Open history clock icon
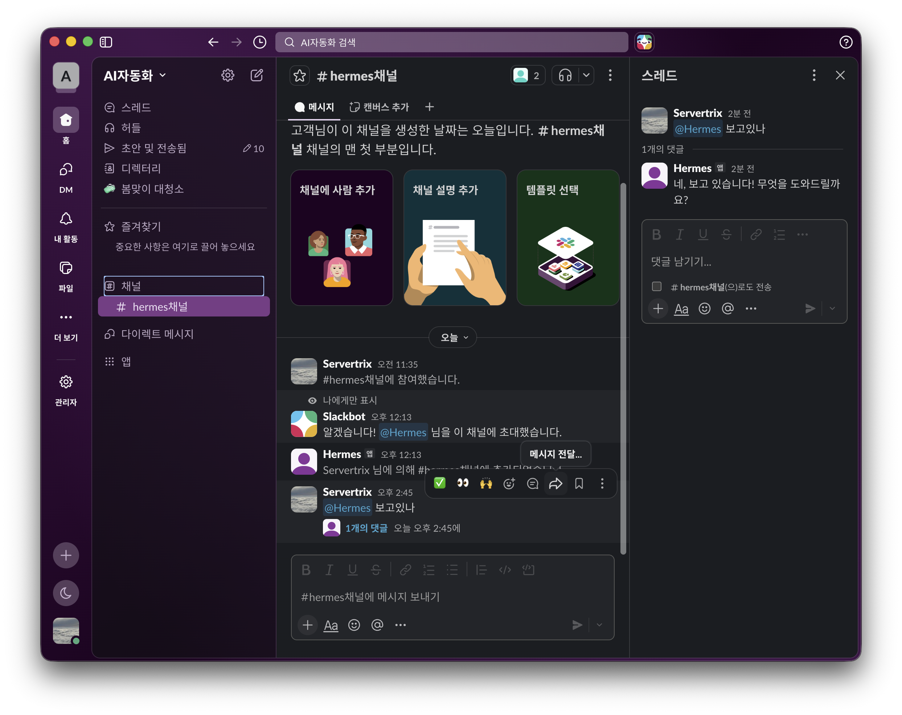 point(260,42)
